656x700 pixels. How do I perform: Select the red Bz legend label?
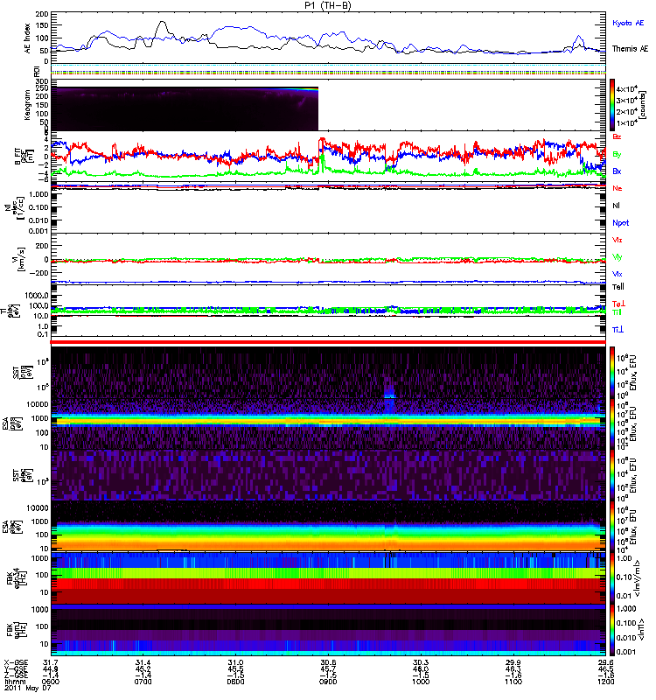(617, 136)
